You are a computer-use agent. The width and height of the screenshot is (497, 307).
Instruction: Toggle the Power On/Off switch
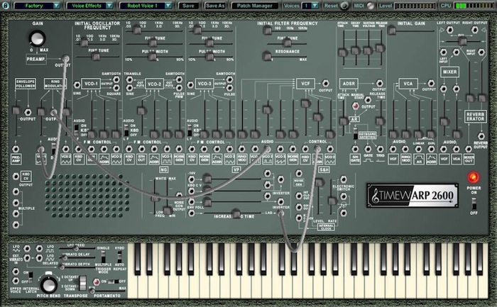[x=474, y=203]
